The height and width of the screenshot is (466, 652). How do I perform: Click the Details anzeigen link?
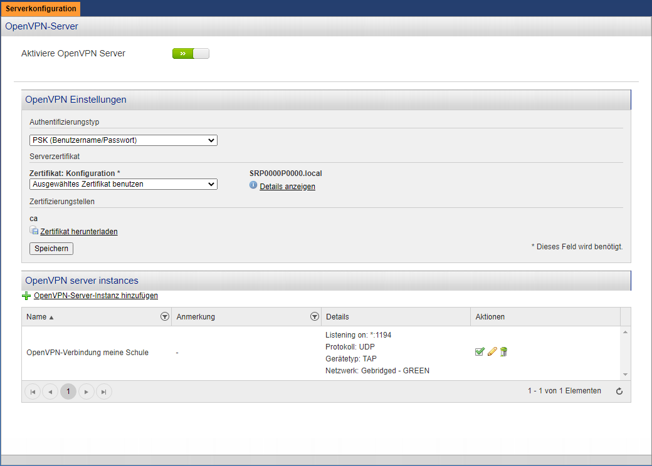287,187
